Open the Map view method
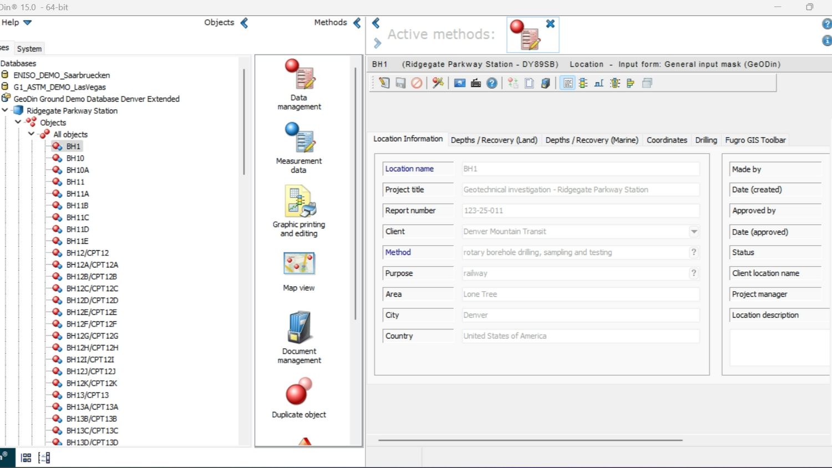 point(299,271)
